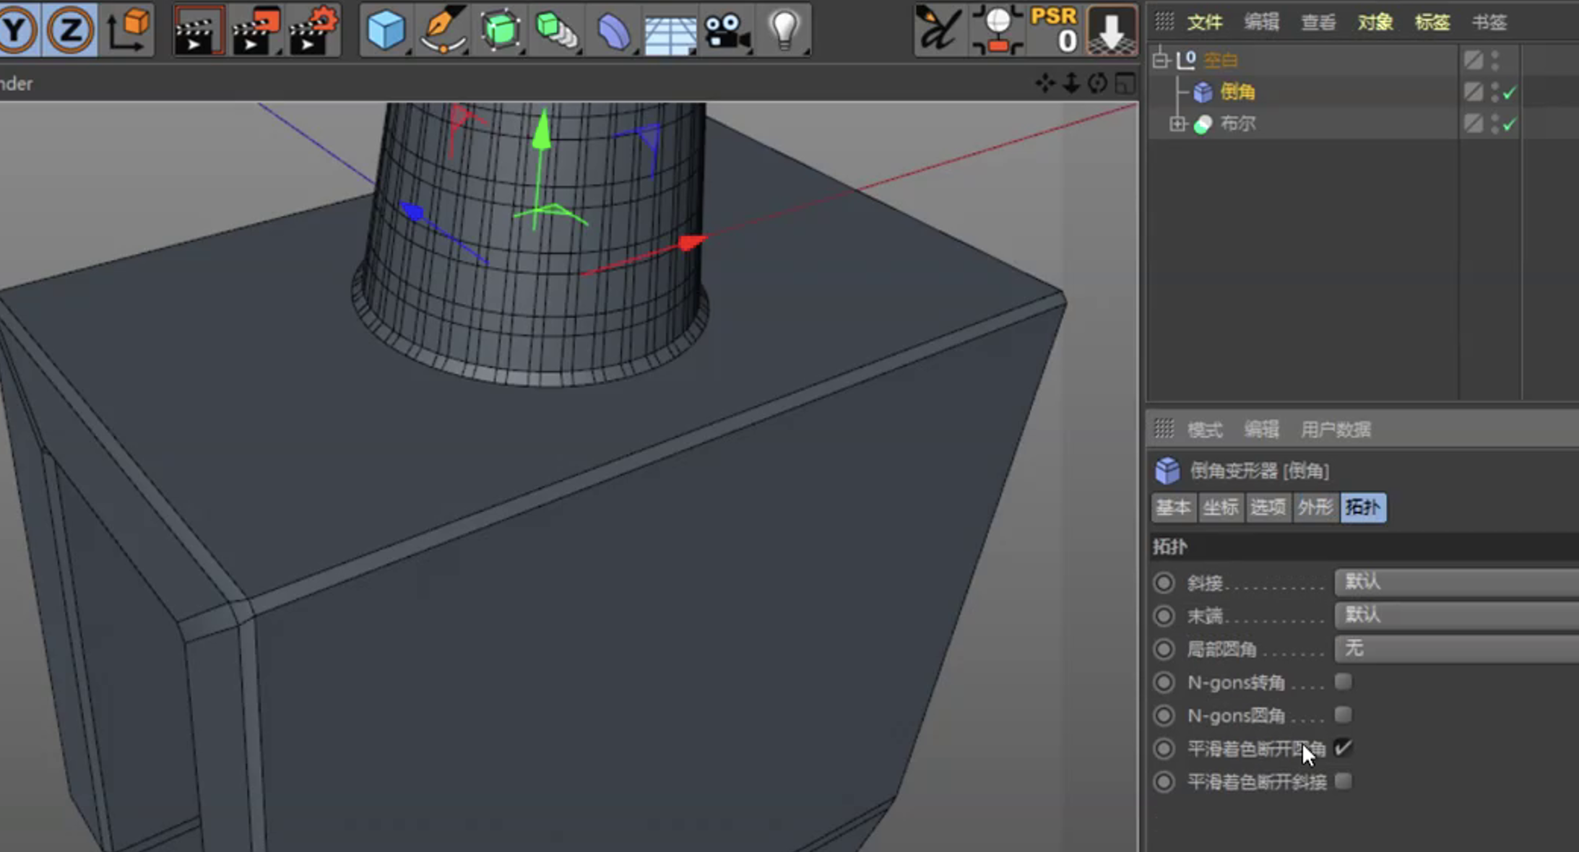Add a Cube primitive object

[385, 30]
